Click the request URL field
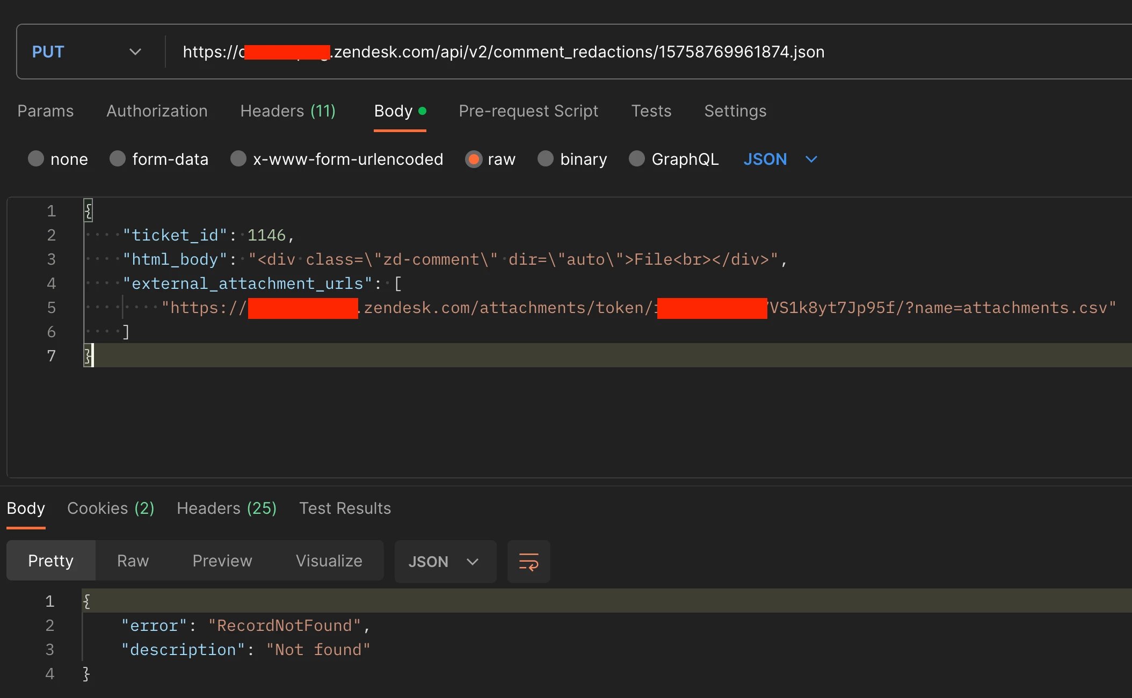 (x=591, y=52)
